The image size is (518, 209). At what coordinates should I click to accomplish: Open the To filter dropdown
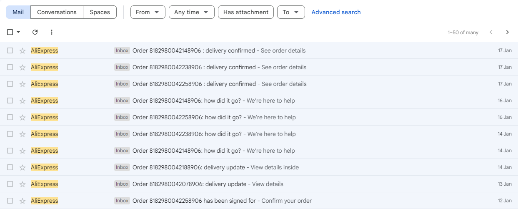coord(291,12)
